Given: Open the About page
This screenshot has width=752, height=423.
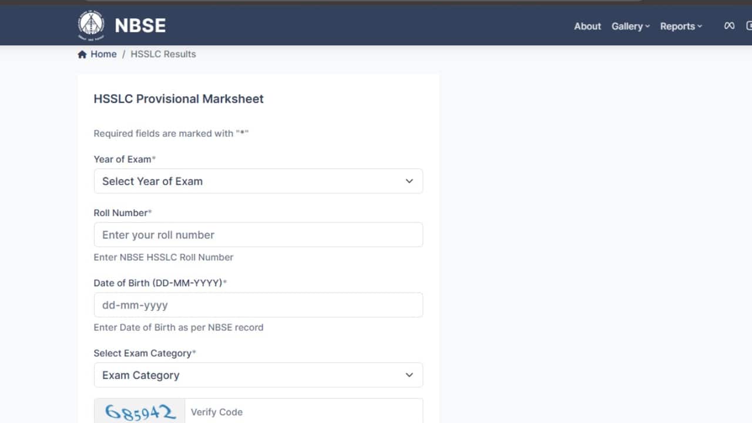Looking at the screenshot, I should point(587,26).
